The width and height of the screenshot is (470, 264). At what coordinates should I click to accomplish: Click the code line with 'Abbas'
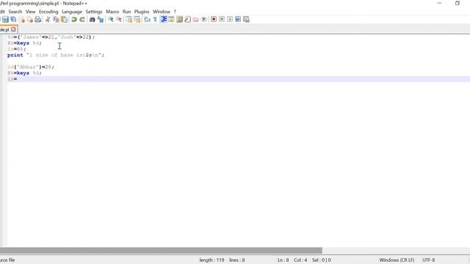click(31, 67)
